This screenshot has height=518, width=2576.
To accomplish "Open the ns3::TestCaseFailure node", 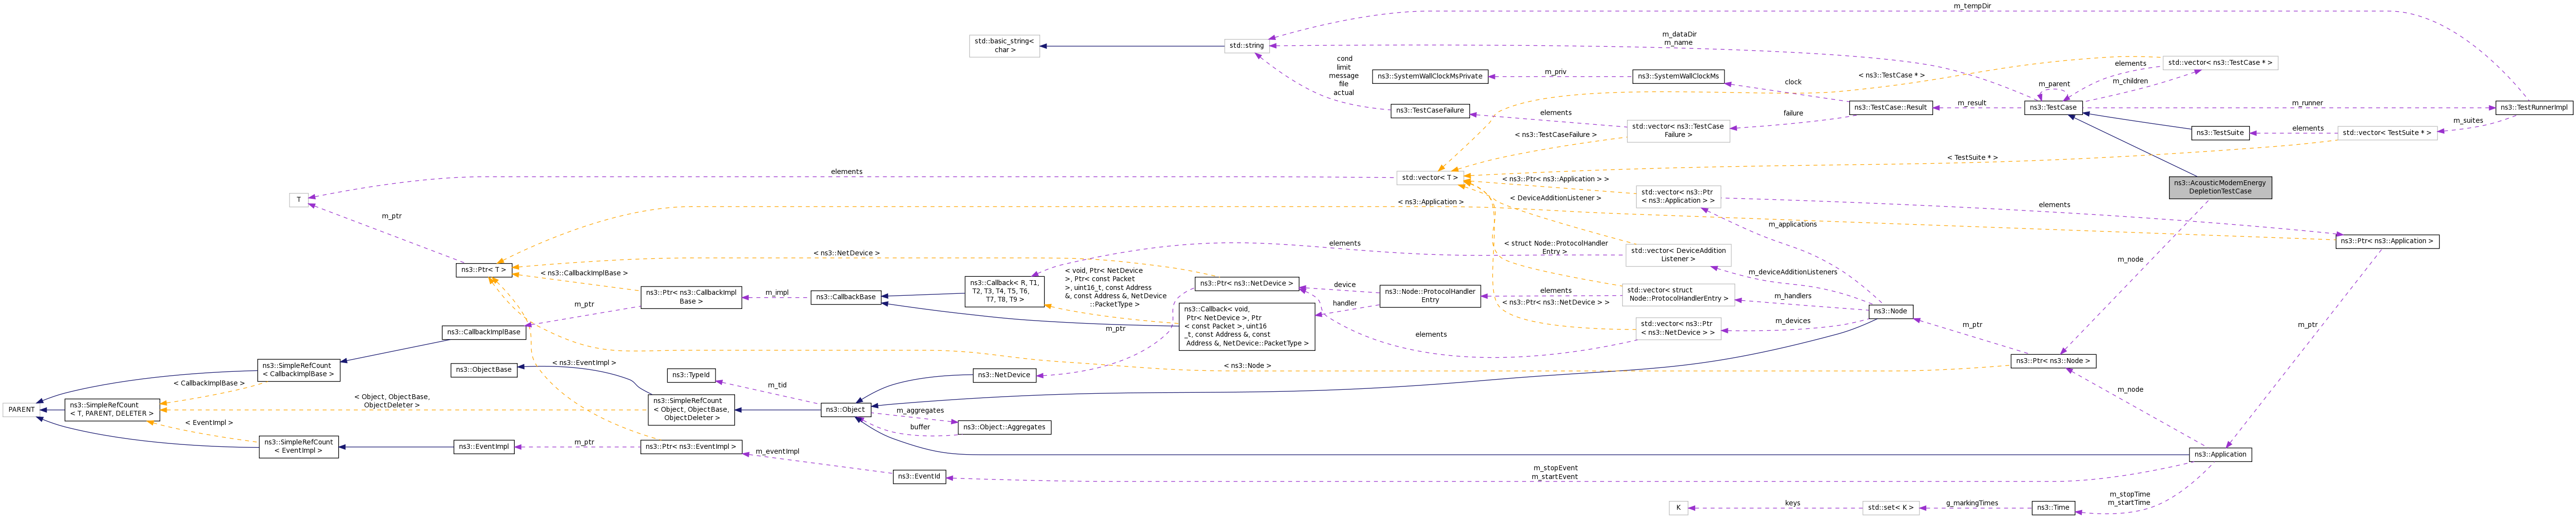I will [x=1429, y=111].
